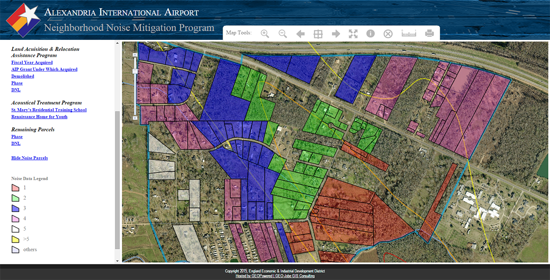Click the Zoom In magnifier tool
The height and width of the screenshot is (280, 550).
click(264, 33)
